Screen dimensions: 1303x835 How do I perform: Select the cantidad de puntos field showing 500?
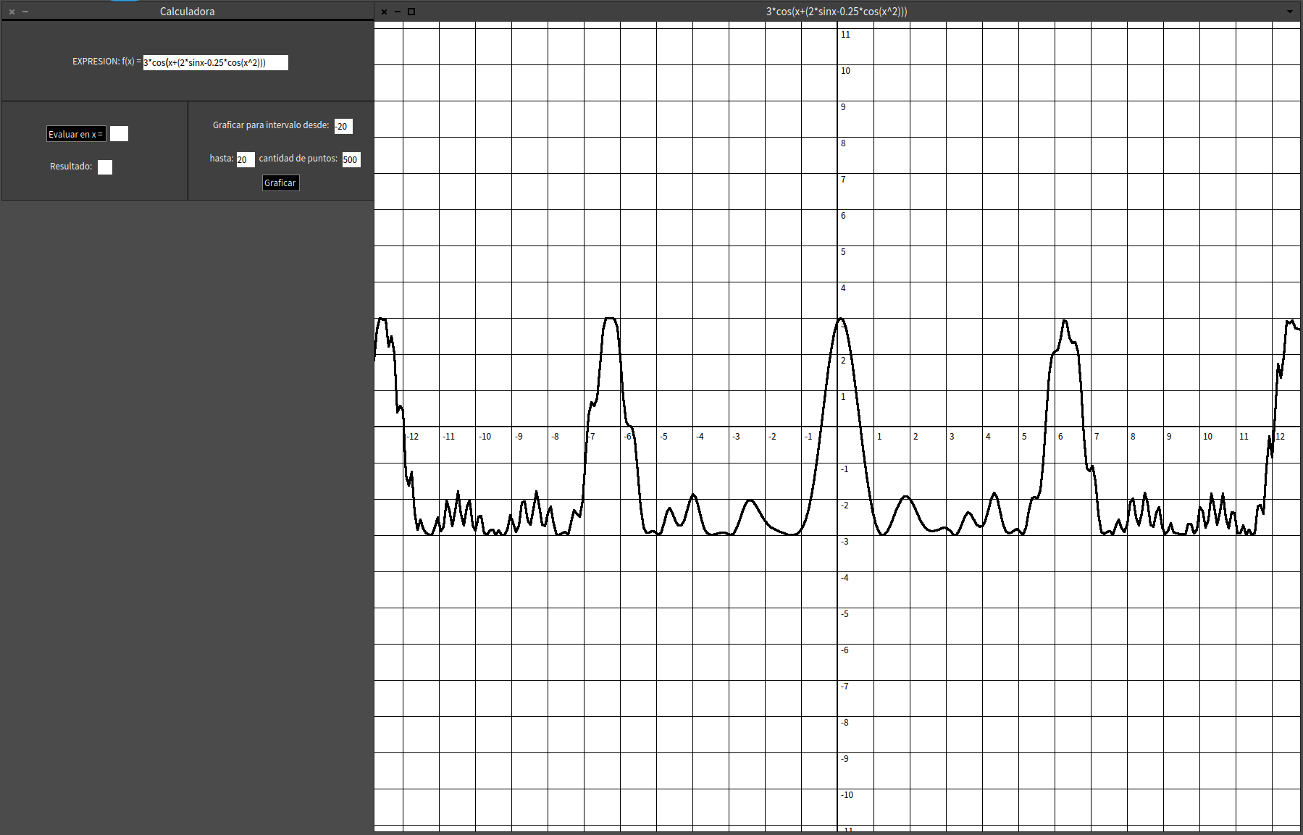pyautogui.click(x=351, y=159)
